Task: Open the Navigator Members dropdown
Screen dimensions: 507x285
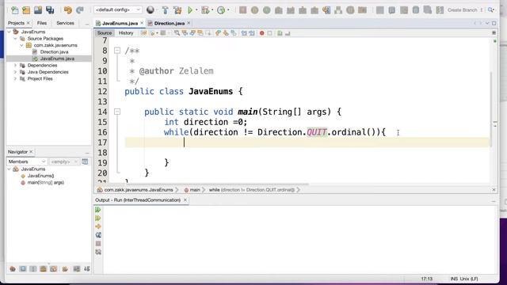Action: 26,161
